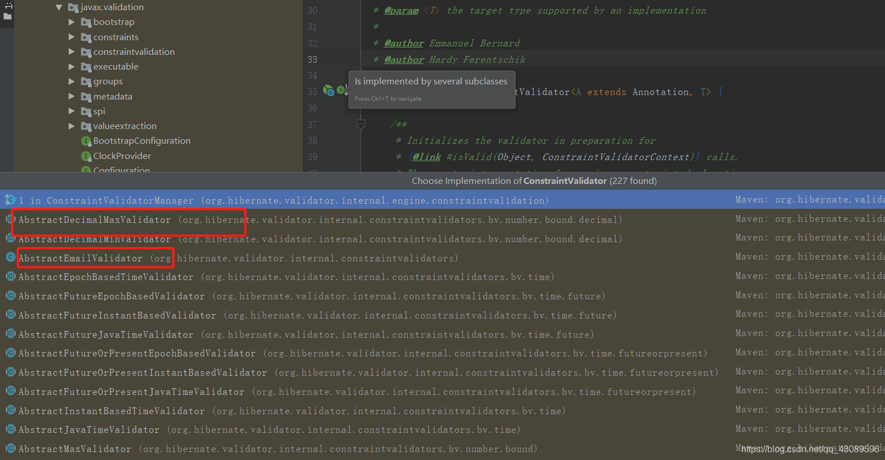This screenshot has height=460, width=885.
Task: Click the AbstractFutureEpochBasedValidator class icon
Action: pos(10,296)
